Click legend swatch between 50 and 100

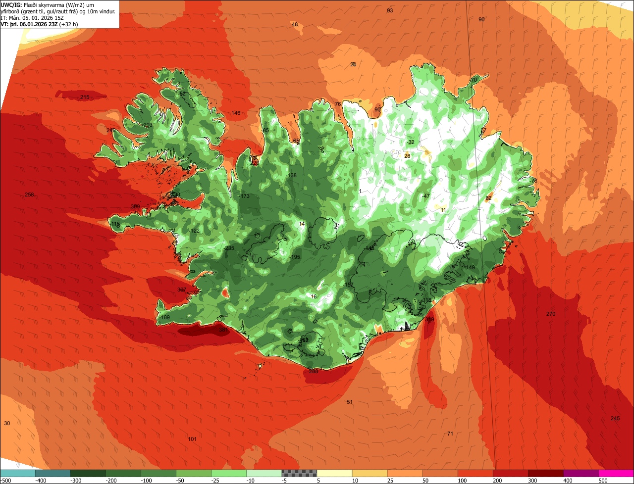point(439,473)
